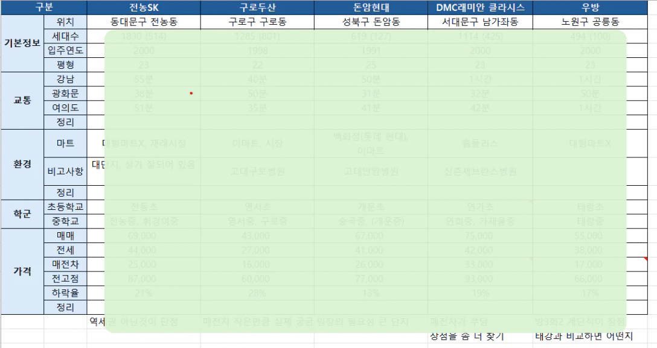This screenshot has width=657, height=348.
Task: Click the 우방 column header
Action: [590, 7]
